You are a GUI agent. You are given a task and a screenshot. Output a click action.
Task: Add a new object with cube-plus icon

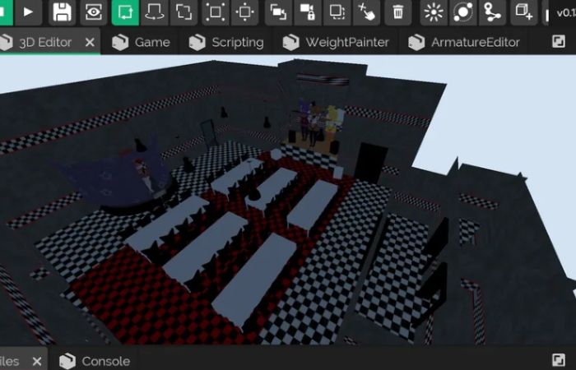pos(523,12)
